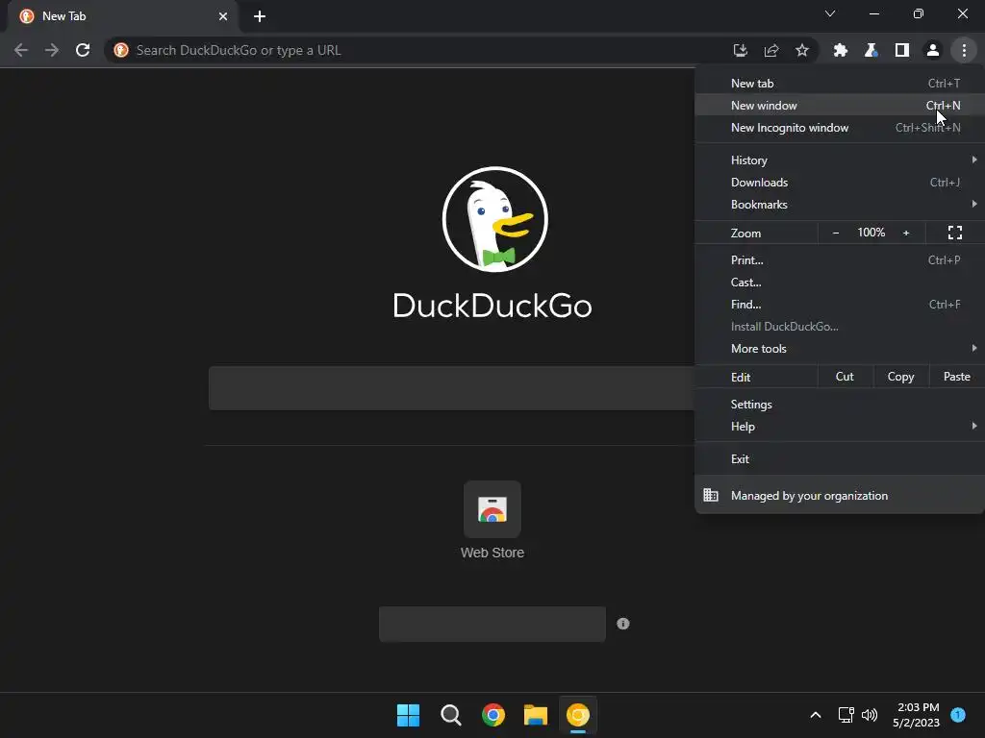985x738 pixels.
Task: Open Google Chrome from taskbar
Action: point(493,715)
